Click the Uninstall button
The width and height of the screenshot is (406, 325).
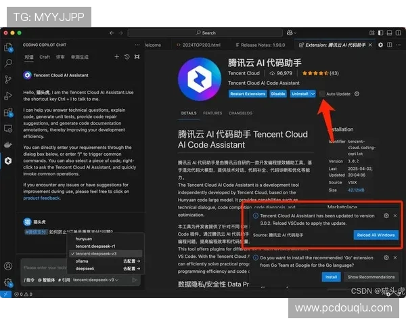click(x=300, y=94)
